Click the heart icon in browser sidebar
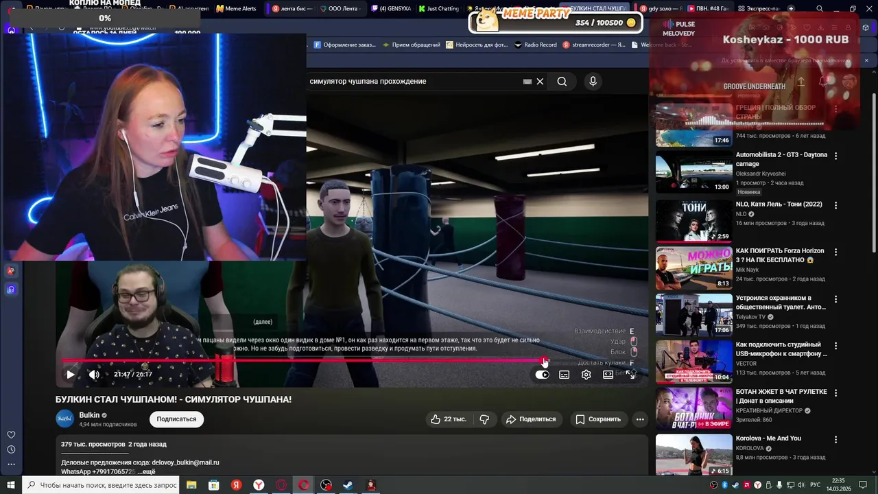The width and height of the screenshot is (878, 494). point(11,435)
